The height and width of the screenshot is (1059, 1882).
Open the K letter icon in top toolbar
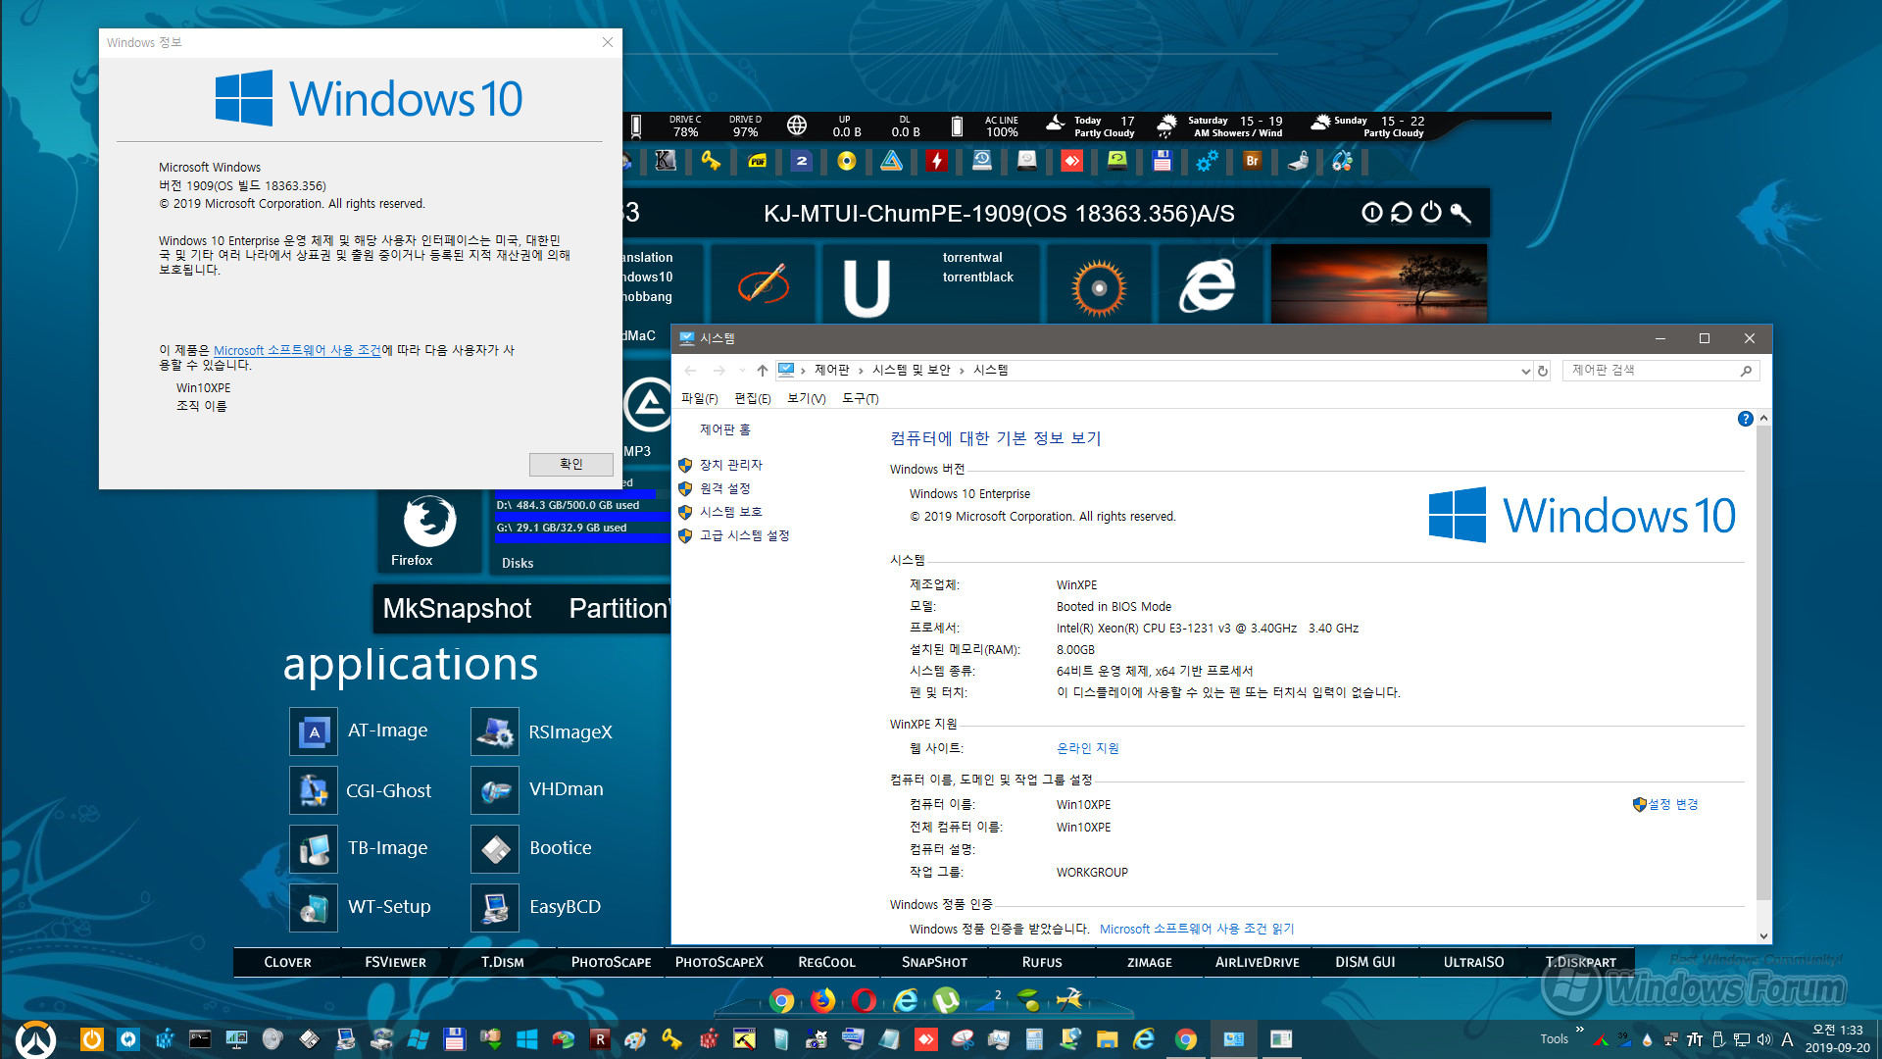[666, 161]
